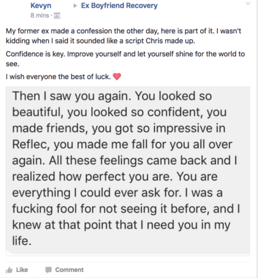Click the 'script Chris made up' text line
258x278 pixels.
(160, 41)
